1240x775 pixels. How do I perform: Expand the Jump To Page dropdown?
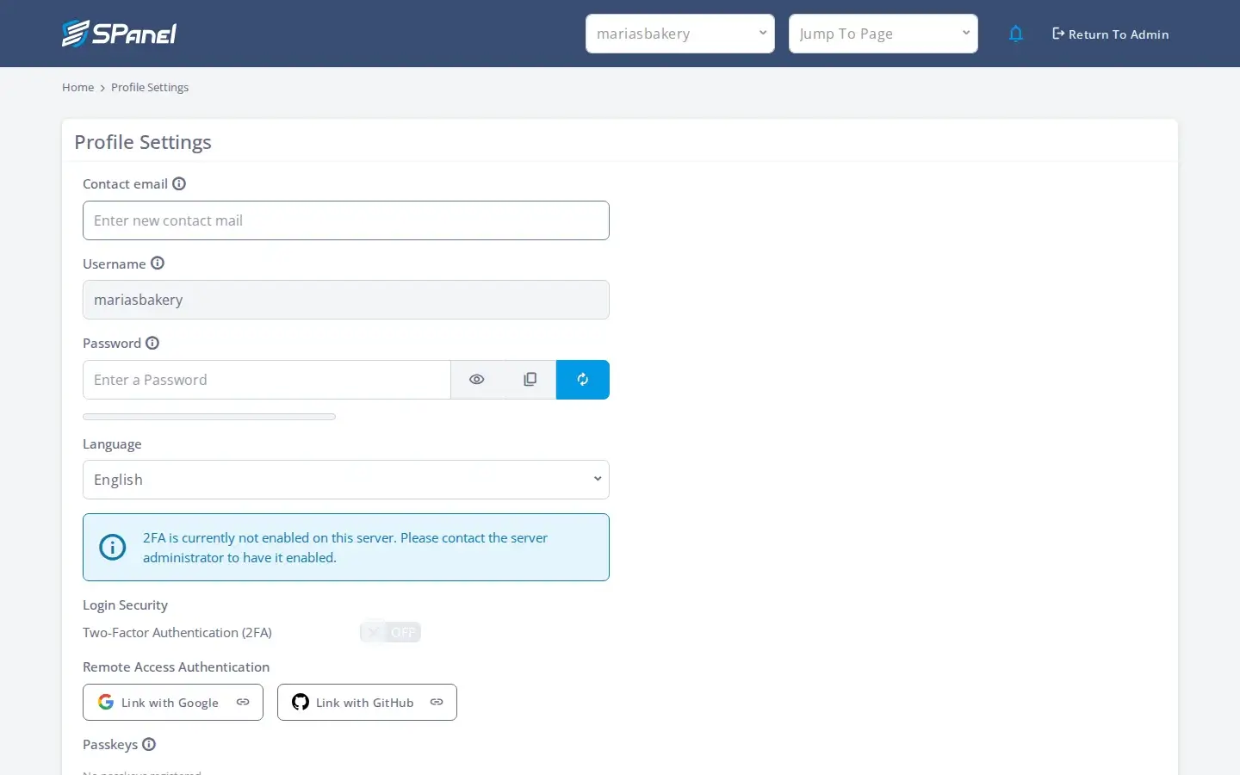883,34
